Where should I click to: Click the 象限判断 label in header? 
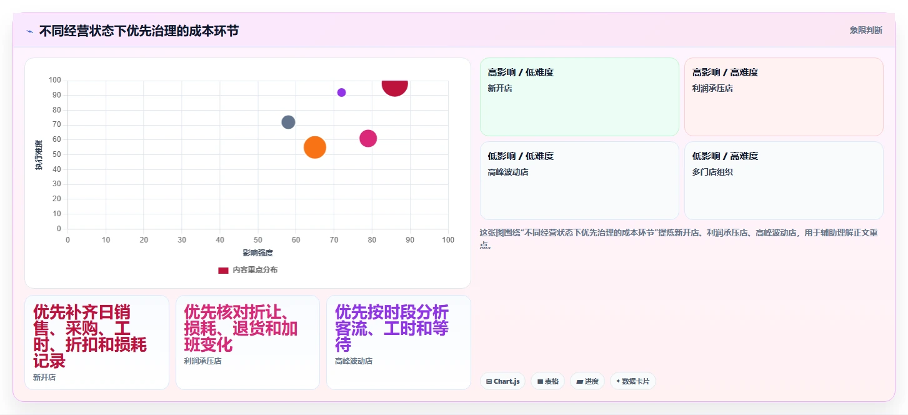pyautogui.click(x=866, y=30)
